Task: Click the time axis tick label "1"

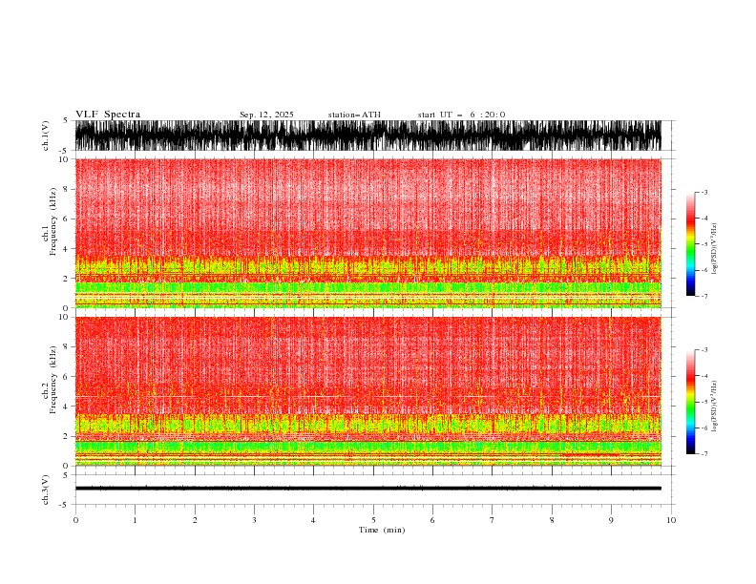Action: [x=135, y=520]
